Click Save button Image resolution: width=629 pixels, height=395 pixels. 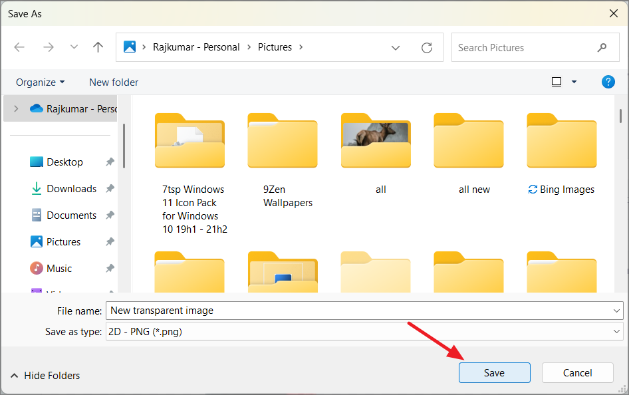(494, 373)
